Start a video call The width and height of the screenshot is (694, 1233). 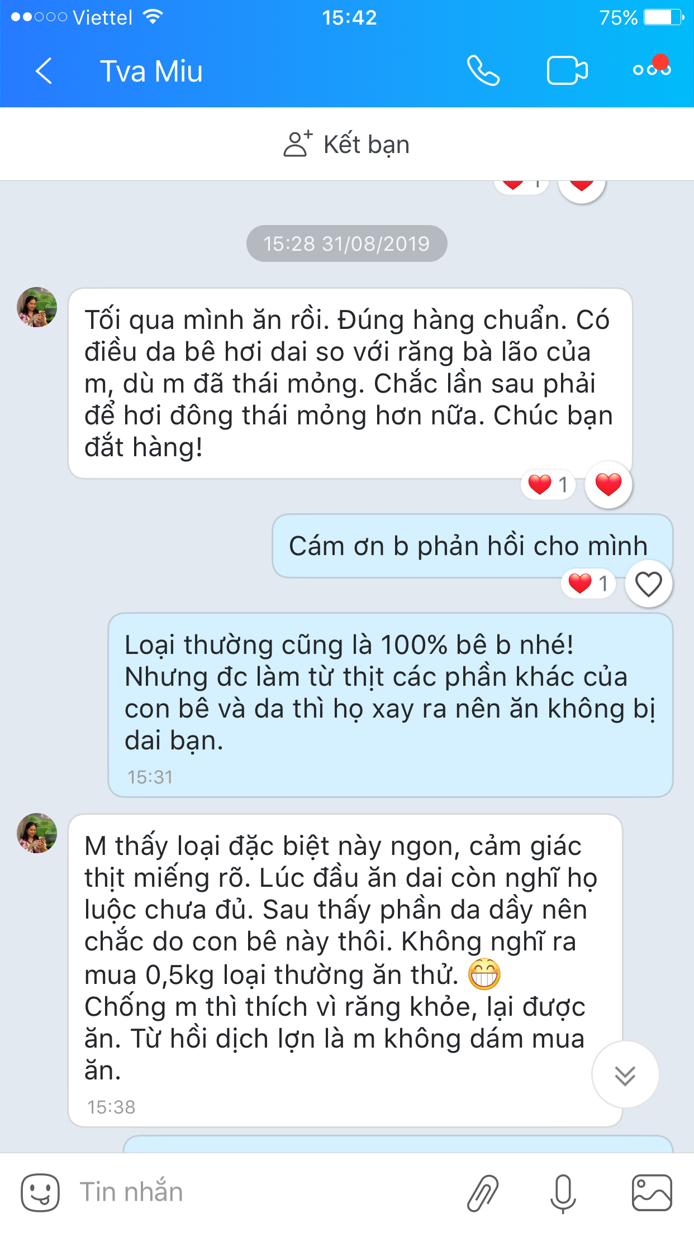point(567,71)
